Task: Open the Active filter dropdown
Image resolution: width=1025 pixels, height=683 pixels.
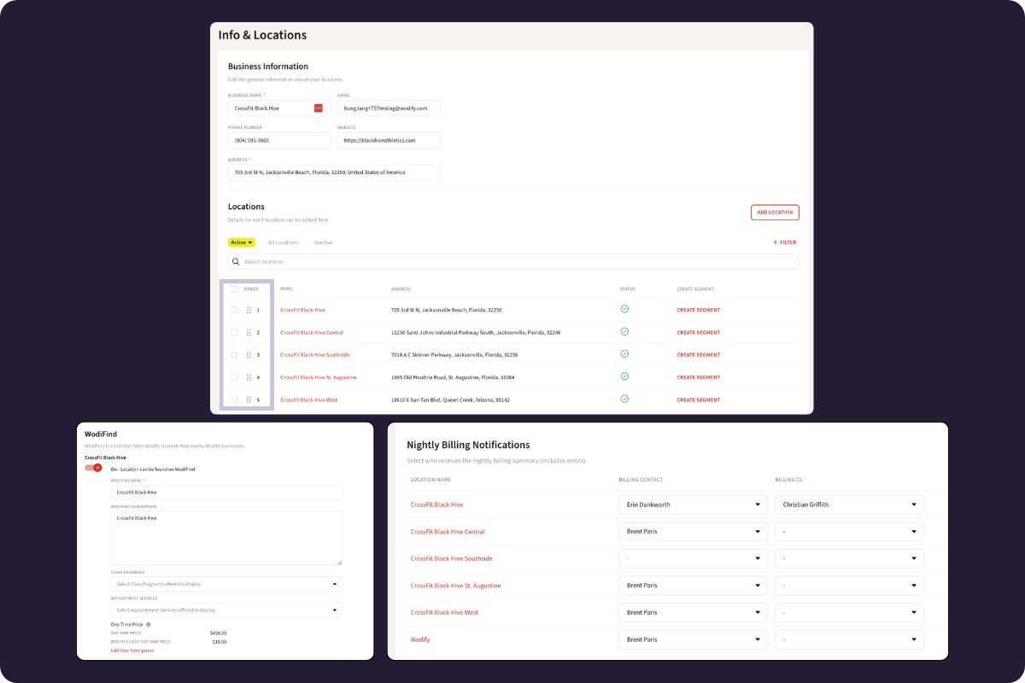Action: click(242, 242)
